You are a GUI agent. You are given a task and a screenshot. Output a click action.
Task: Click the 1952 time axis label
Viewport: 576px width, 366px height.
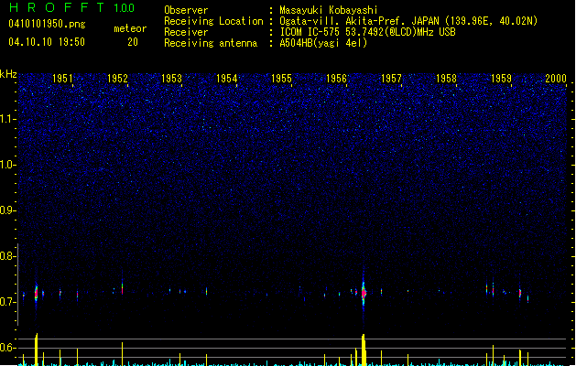click(x=117, y=78)
